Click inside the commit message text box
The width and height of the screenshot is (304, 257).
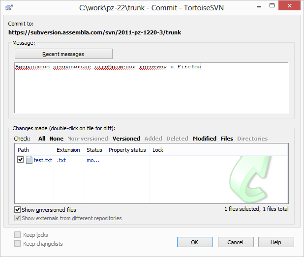point(152,88)
